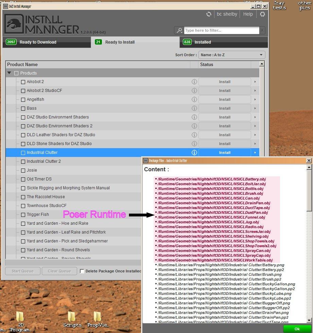313x333 pixels.
Task: Click the Type here to filter field
Action: [x=222, y=30]
